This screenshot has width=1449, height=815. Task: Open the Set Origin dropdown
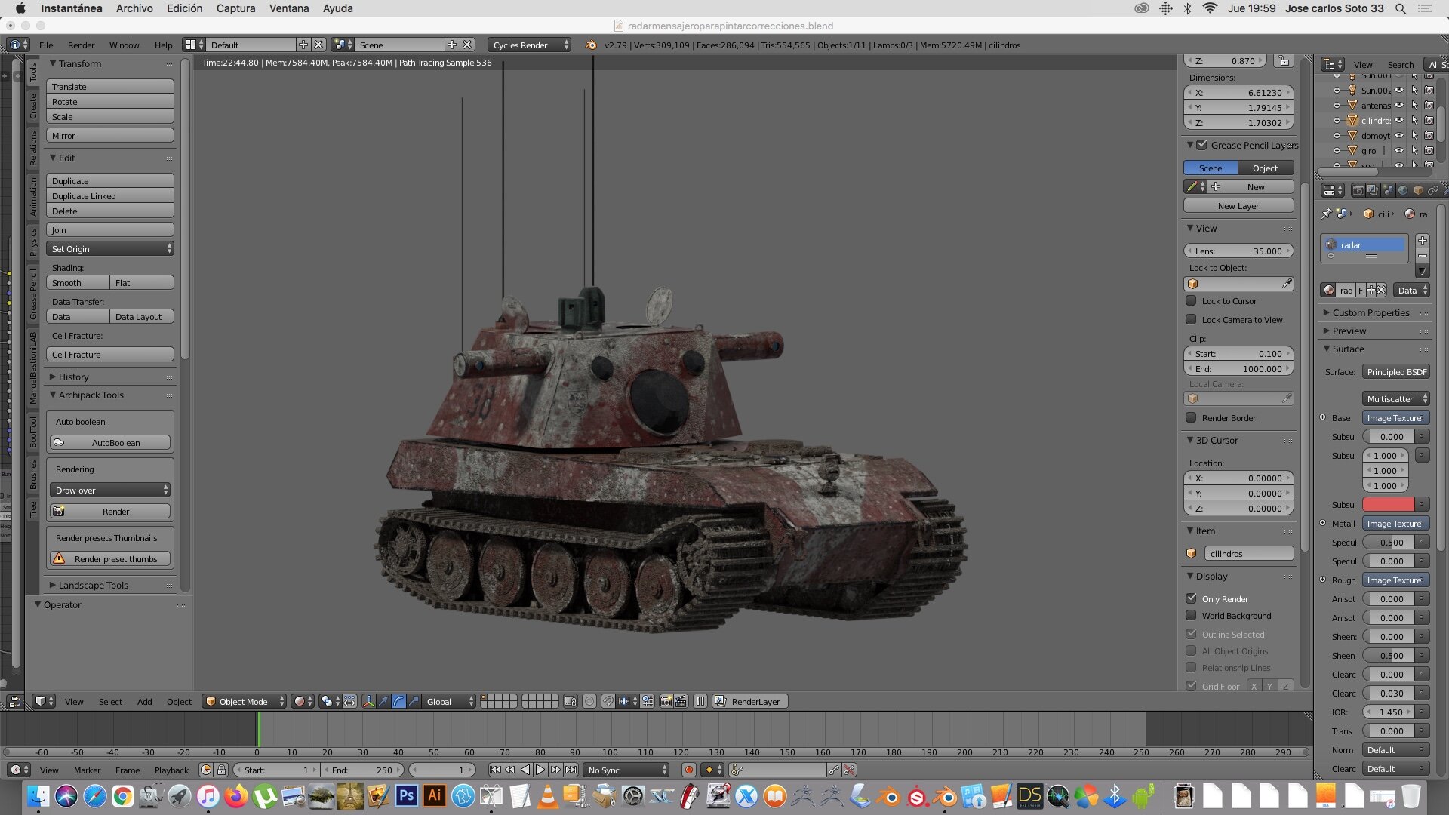point(110,248)
